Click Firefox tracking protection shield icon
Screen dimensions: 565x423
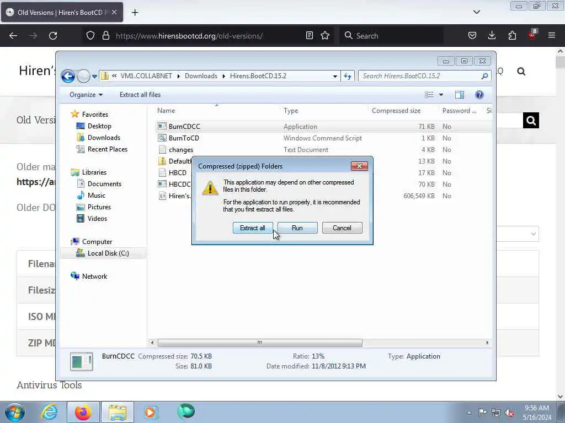90,36
